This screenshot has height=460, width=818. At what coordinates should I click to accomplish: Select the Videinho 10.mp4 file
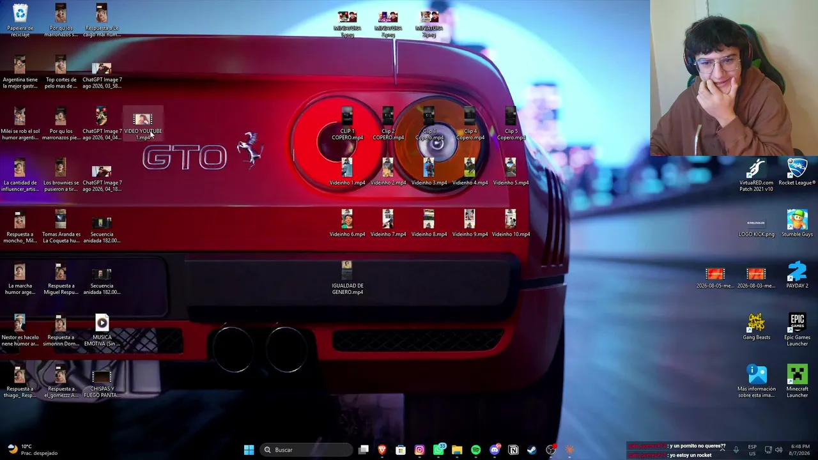coord(511,224)
